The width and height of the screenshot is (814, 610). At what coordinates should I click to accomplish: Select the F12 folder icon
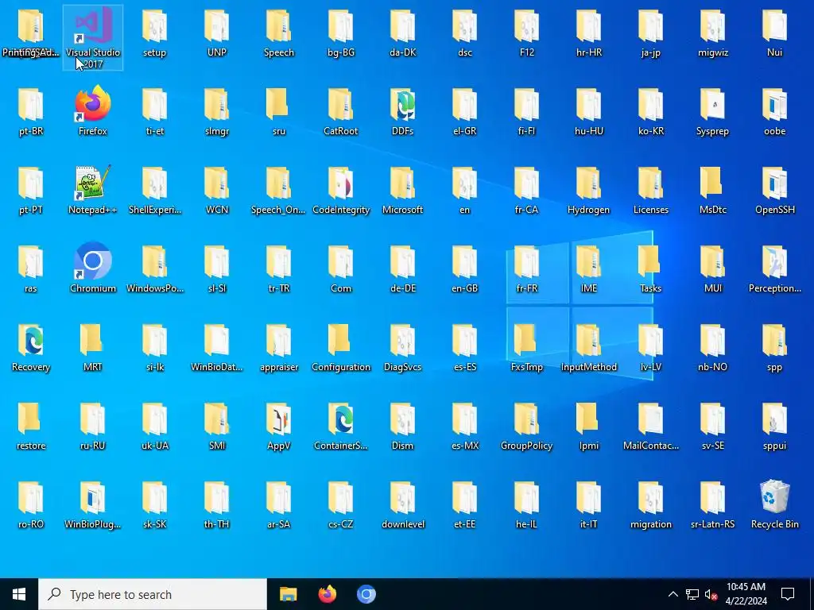pyautogui.click(x=527, y=32)
